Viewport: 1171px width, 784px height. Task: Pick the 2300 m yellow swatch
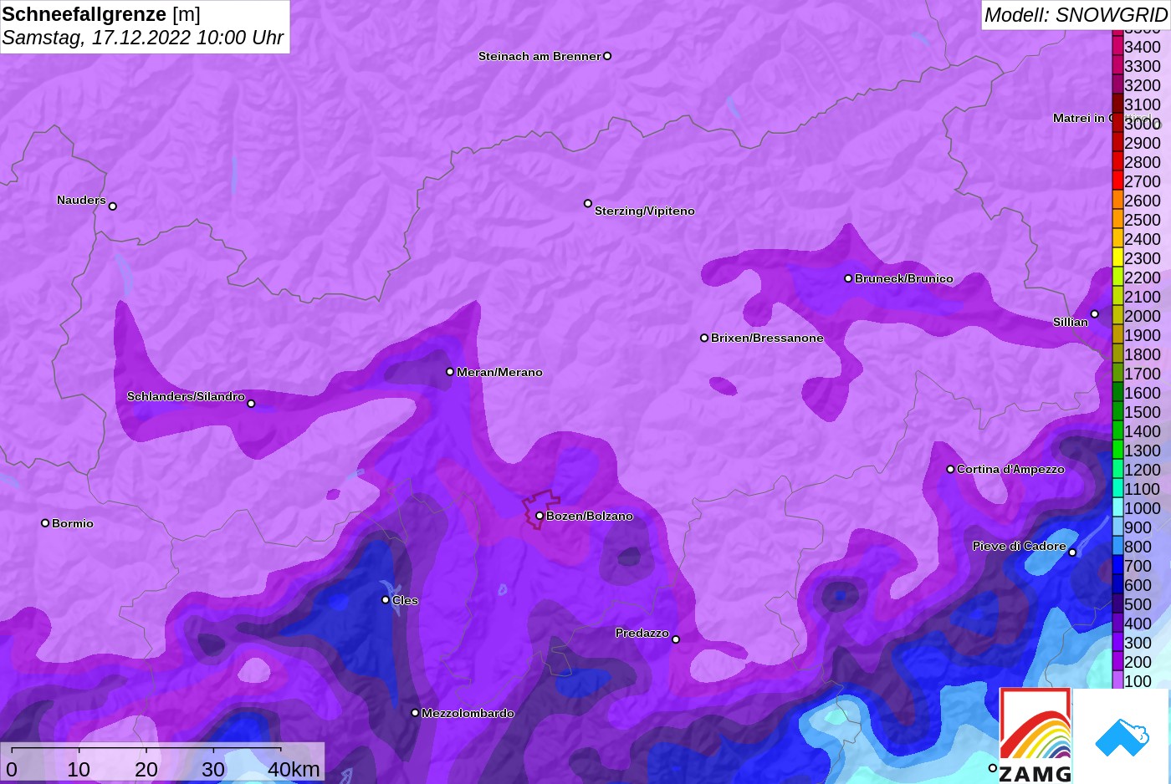(x=1117, y=257)
